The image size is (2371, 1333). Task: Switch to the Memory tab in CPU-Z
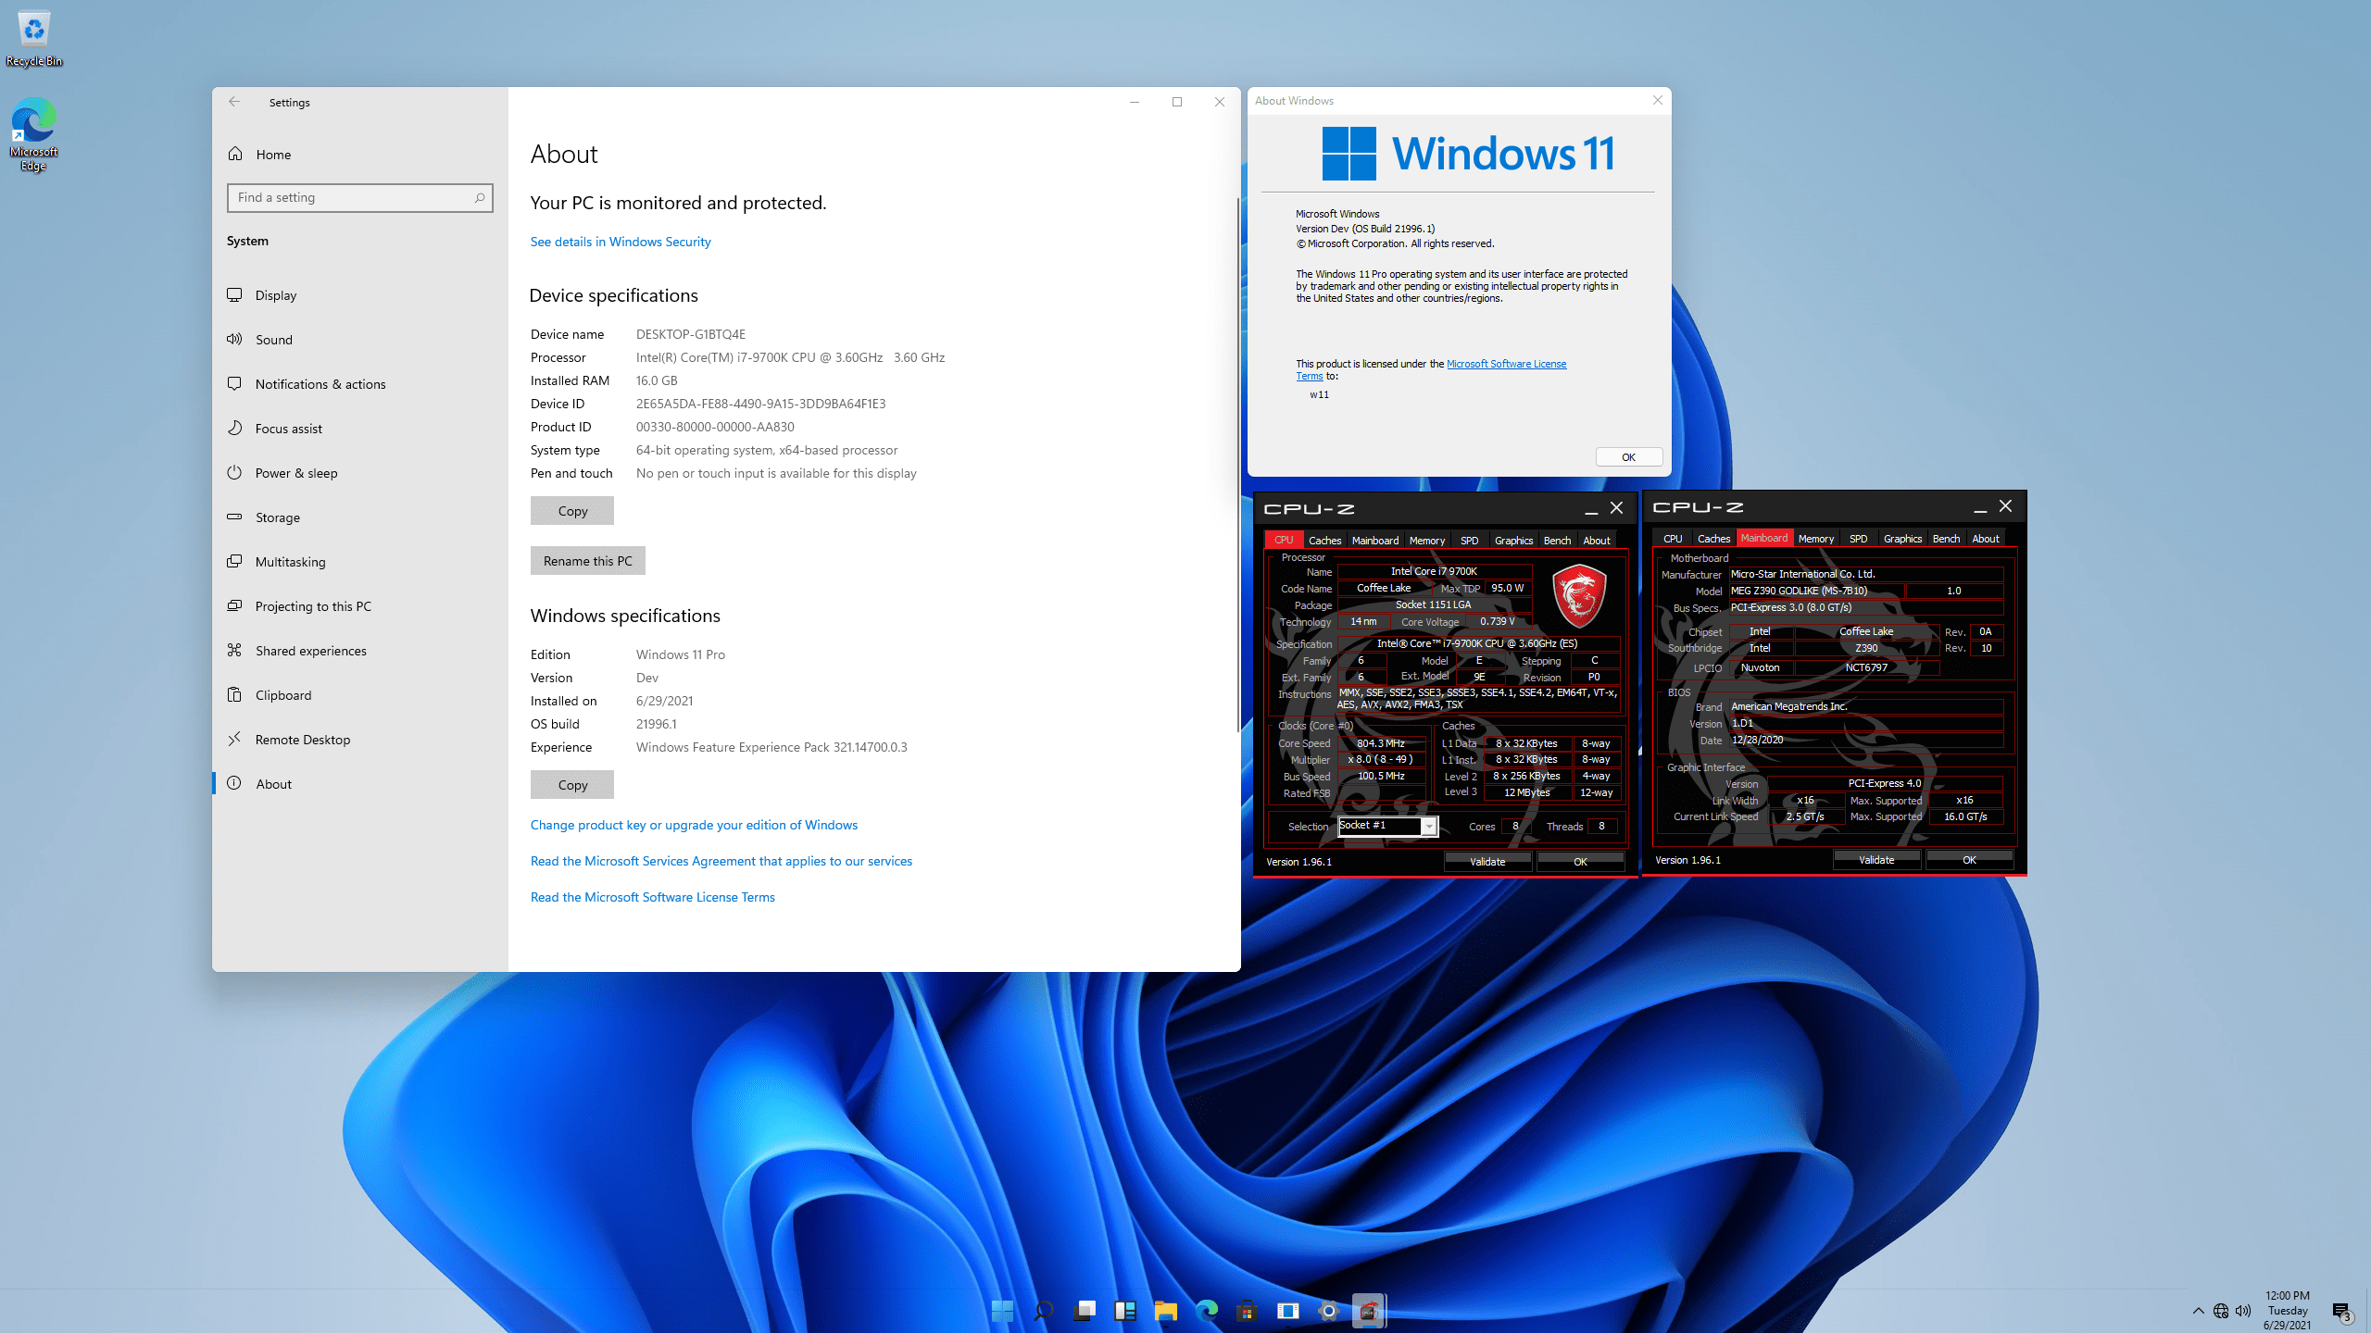click(x=1426, y=540)
